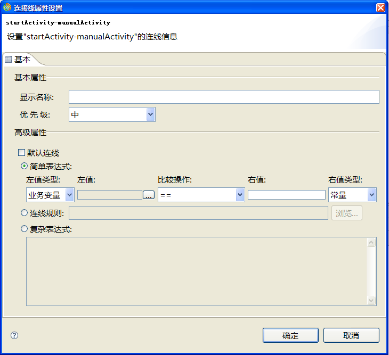The height and width of the screenshot is (355, 389).
Task: Select the 简单表达式 radio button
Action: coord(24,166)
